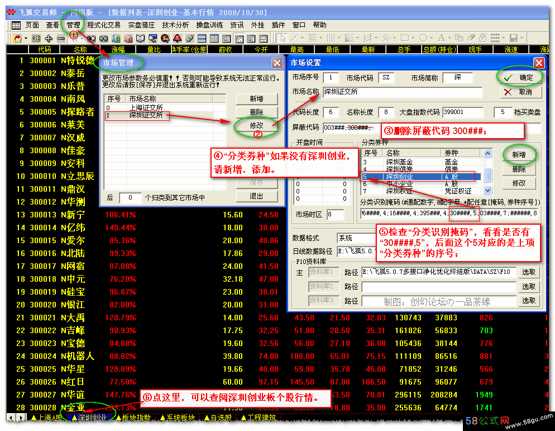Click the red character figure icon
Screen dimensions: 555x431
[165, 38]
